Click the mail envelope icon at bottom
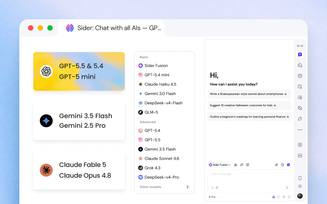327x204 pixels. click(289, 197)
